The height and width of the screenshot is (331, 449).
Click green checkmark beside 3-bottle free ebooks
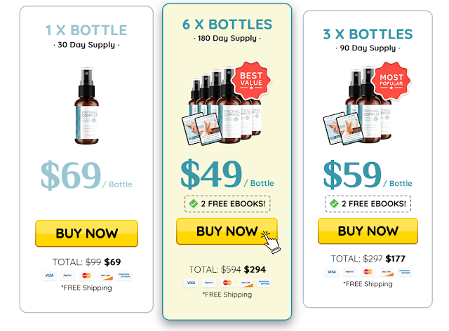tap(334, 203)
